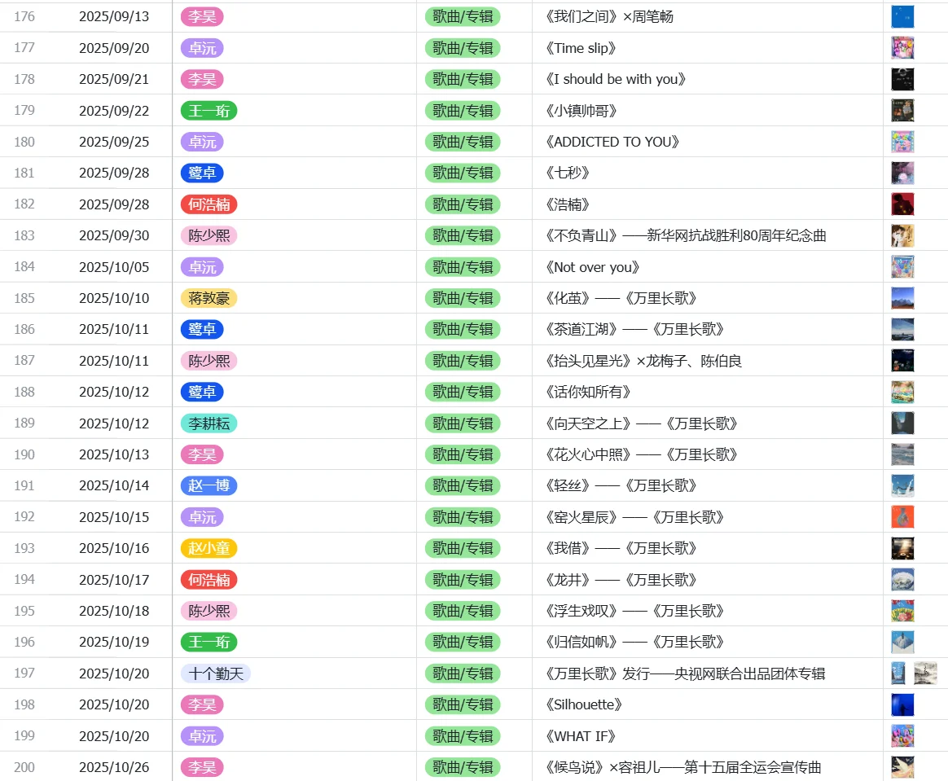Screen dimensions: 948x781
Task: Click title 《WHAT IF》
Action: pos(581,736)
